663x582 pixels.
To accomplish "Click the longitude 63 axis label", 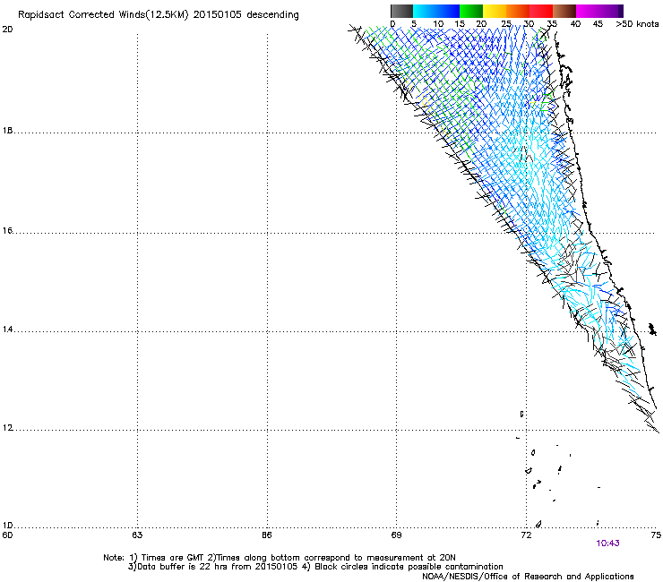I will click(x=137, y=535).
